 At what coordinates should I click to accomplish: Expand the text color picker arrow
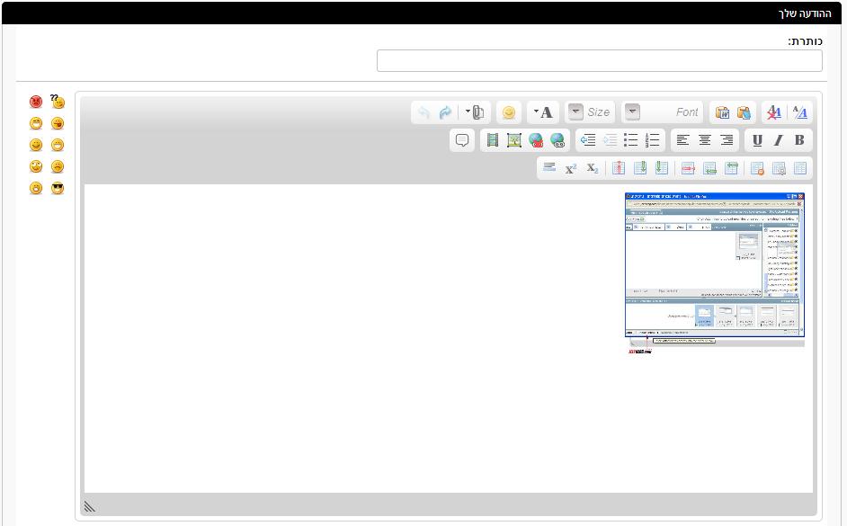pos(536,112)
